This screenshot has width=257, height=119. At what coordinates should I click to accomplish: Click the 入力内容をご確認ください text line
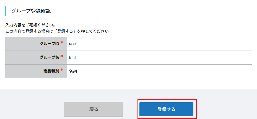(x=30, y=25)
